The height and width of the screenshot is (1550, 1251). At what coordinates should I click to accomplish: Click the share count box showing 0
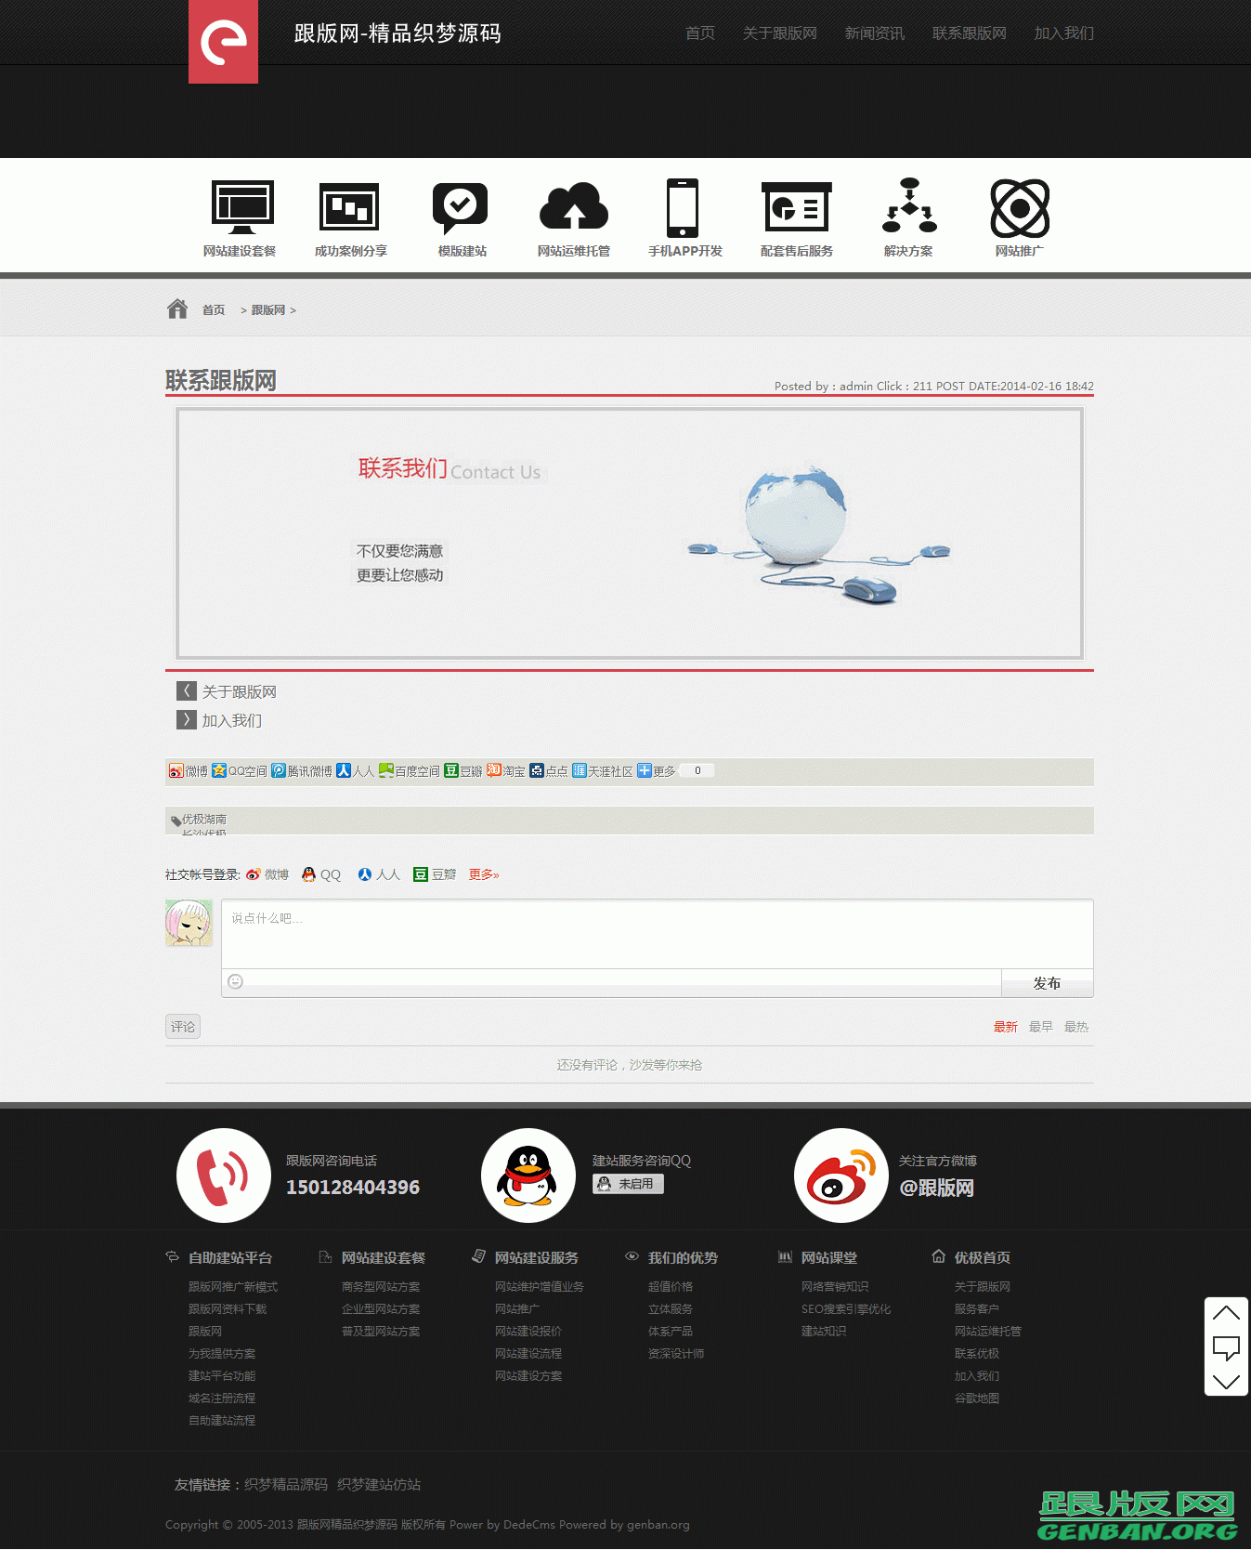point(697,770)
